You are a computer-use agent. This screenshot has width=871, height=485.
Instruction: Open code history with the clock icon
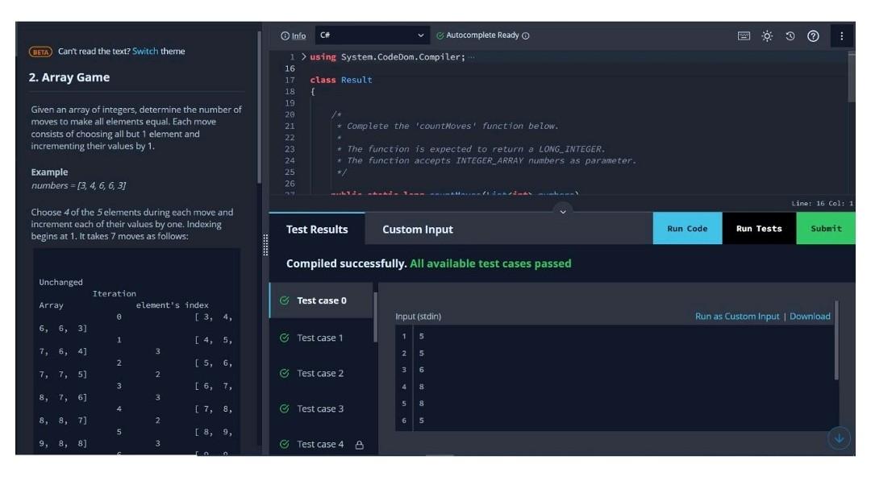[x=790, y=35]
